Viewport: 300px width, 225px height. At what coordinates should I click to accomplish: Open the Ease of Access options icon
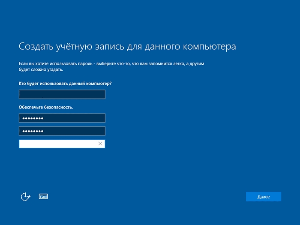coord(26,196)
